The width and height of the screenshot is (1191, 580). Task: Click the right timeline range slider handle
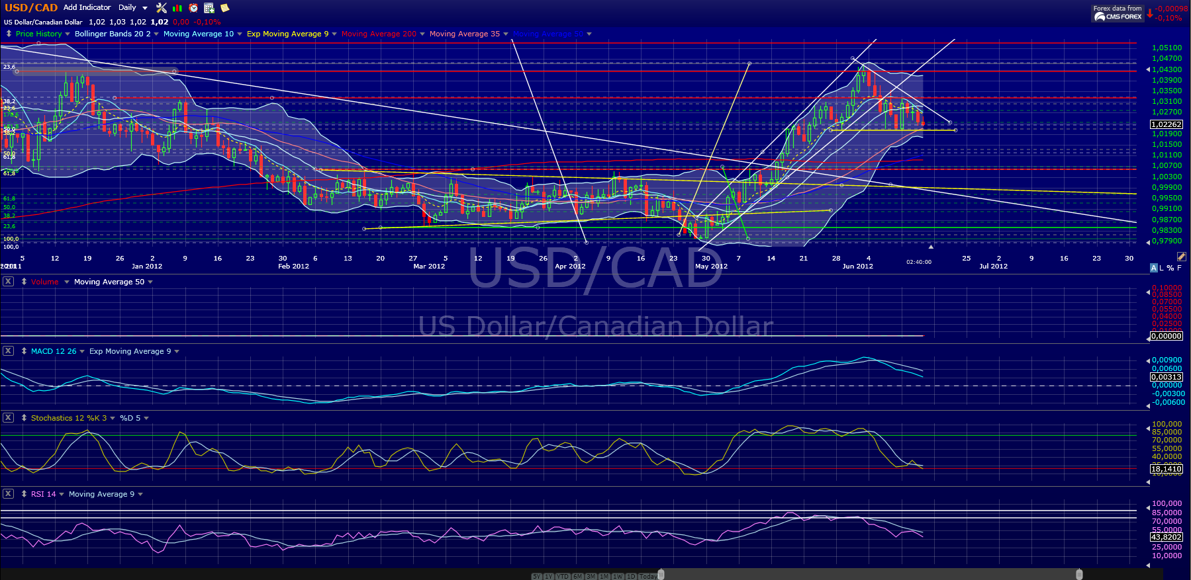coord(1079,575)
